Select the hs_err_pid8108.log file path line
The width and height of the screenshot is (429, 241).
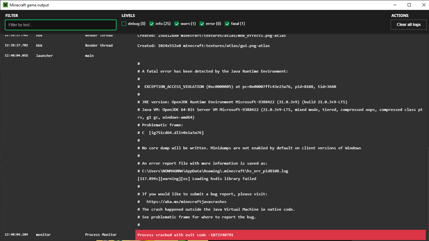click(x=213, y=171)
